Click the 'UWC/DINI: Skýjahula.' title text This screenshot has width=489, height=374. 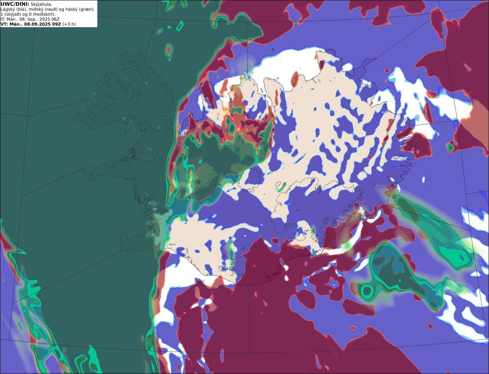tap(26, 4)
